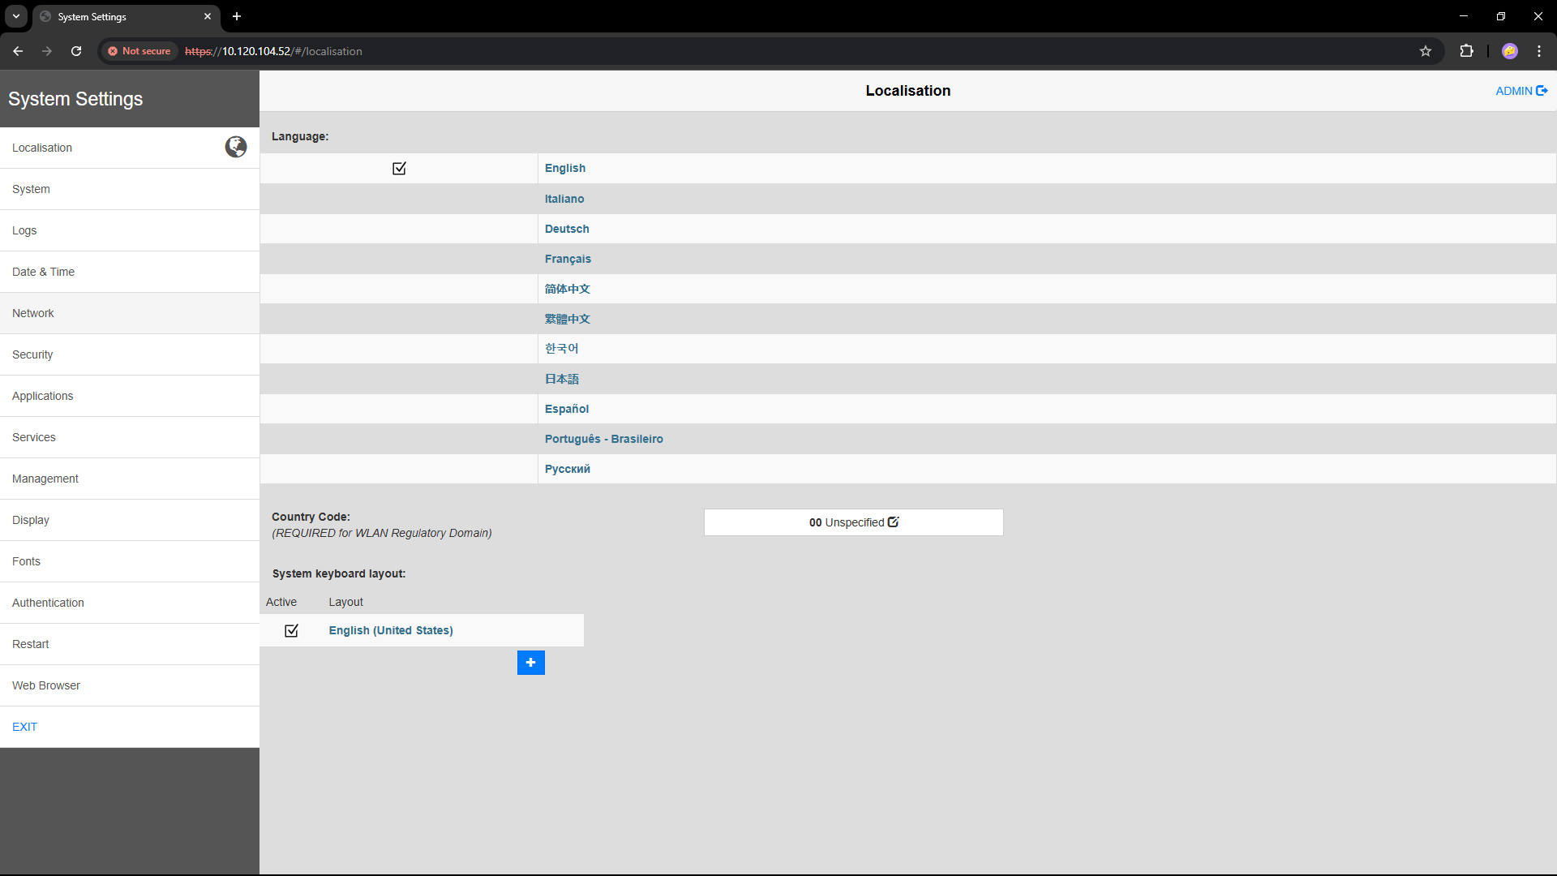Open the Country Code selection box
1557x876 pixels.
point(853,522)
